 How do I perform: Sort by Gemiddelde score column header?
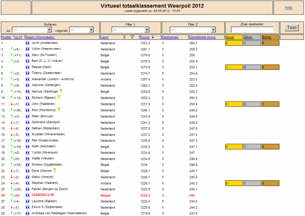pos(203,37)
